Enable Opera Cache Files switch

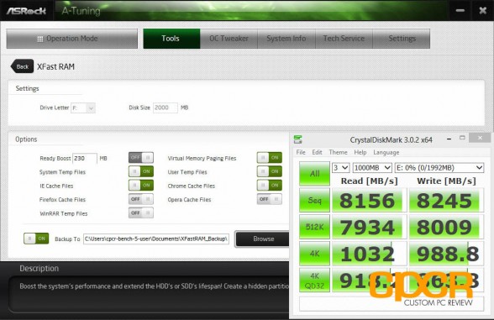click(270, 199)
